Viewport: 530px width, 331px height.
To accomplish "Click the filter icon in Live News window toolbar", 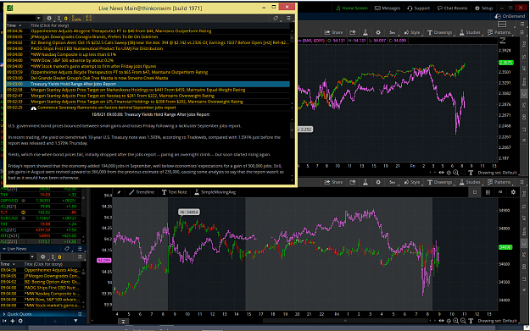I will pos(59,19).
